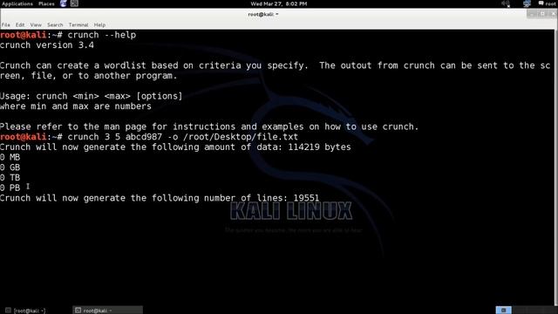Click the '0 GB' output line
558x314 pixels.
tap(10, 167)
